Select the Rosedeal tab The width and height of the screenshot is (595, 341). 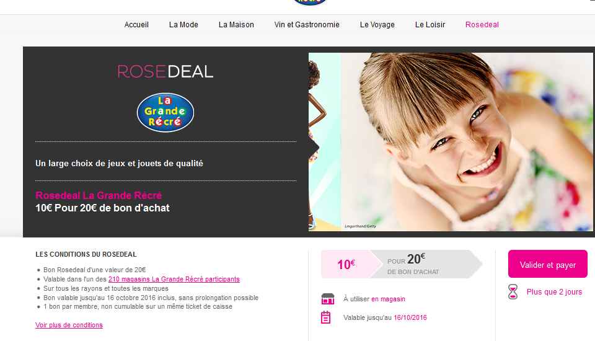click(x=482, y=25)
